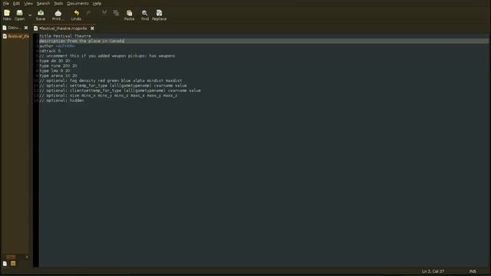Click the 'type lms 9 20' line
The image size is (491, 276).
click(54, 71)
